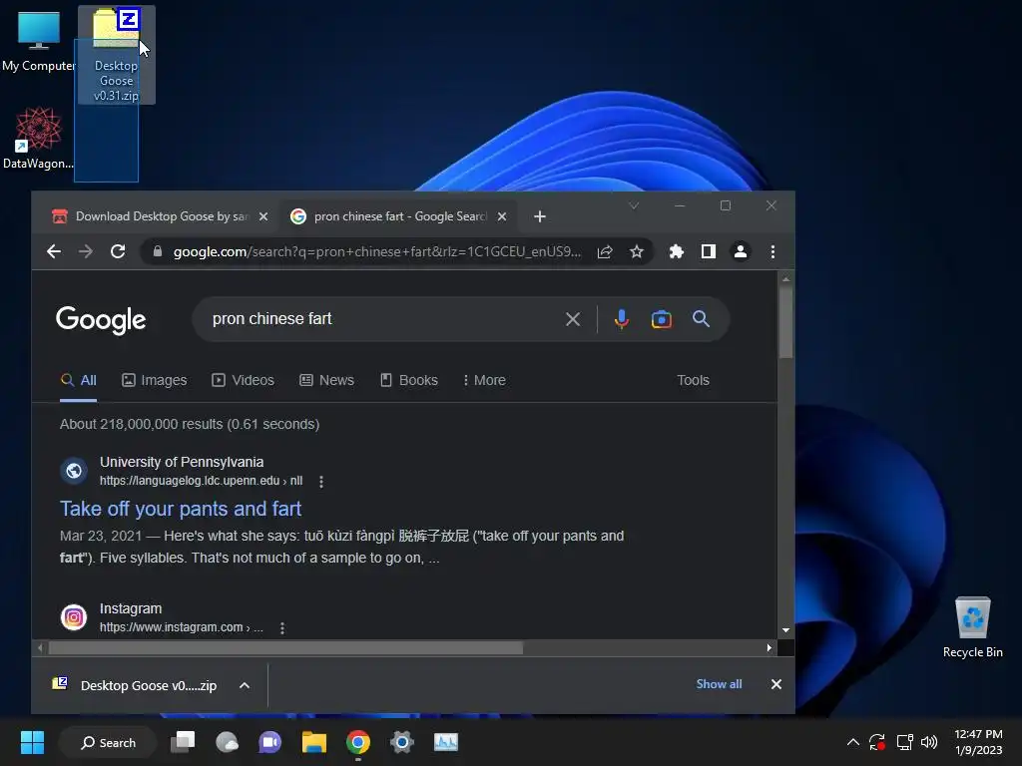Open tab search chevron in Chrome

point(634,205)
